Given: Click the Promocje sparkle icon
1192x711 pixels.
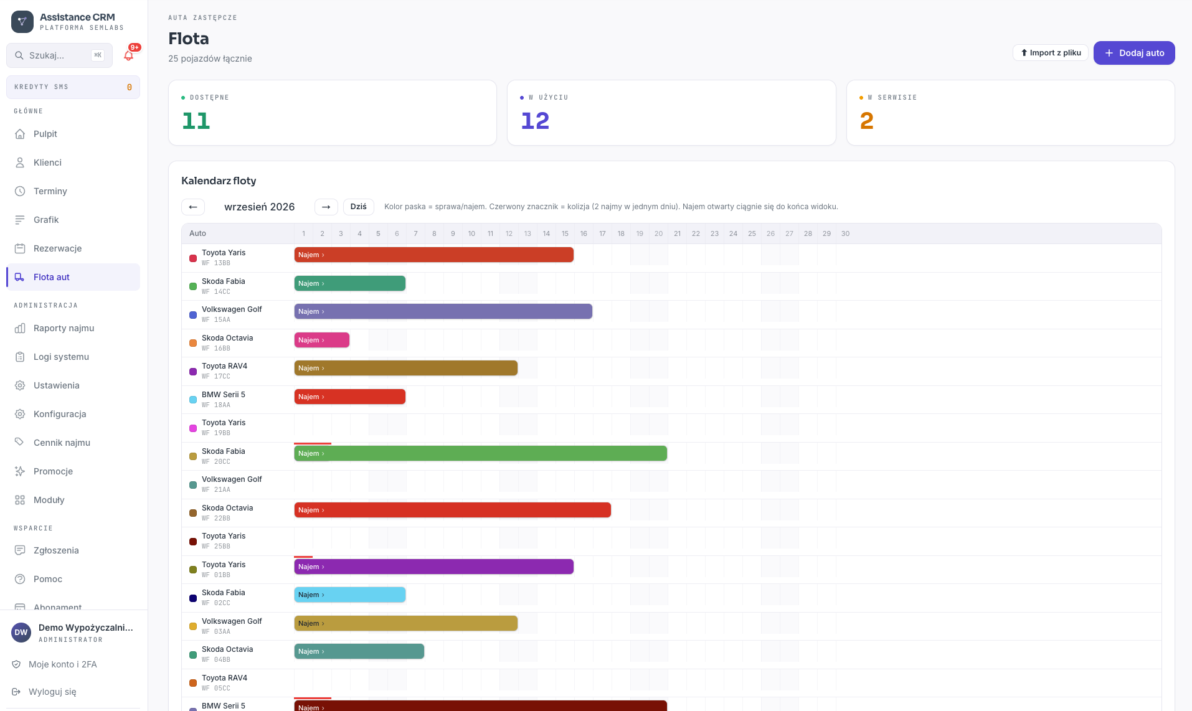Looking at the screenshot, I should click(x=20, y=471).
